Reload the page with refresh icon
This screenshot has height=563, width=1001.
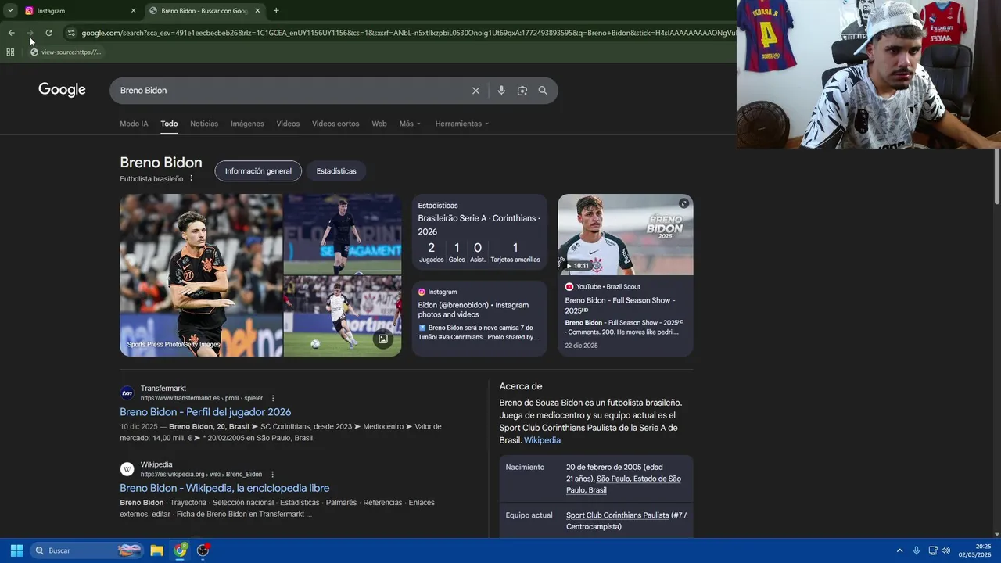[x=48, y=33]
